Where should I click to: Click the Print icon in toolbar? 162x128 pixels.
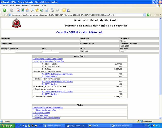point(52,10)
